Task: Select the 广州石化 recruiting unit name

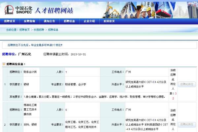Action: point(25,54)
